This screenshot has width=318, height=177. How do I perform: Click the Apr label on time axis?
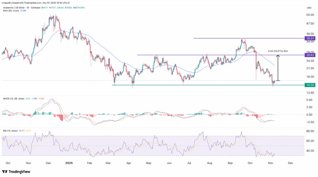pyautogui.click(x=129, y=163)
